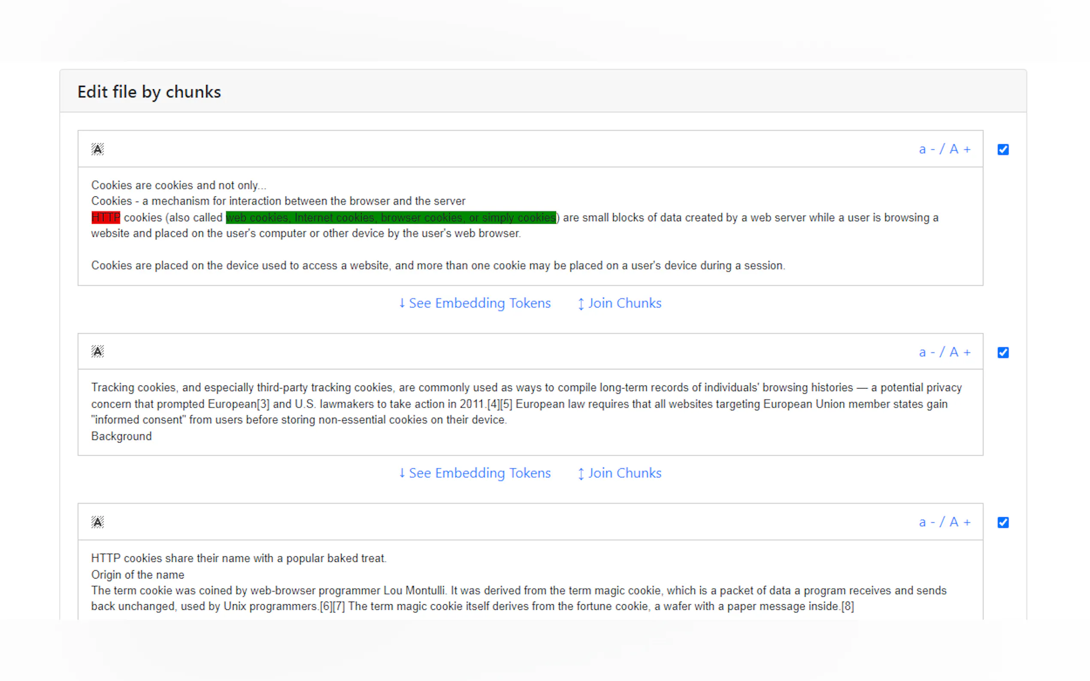Increase font size with 'A +' in first chunk
This screenshot has height=681, width=1090.
point(960,149)
